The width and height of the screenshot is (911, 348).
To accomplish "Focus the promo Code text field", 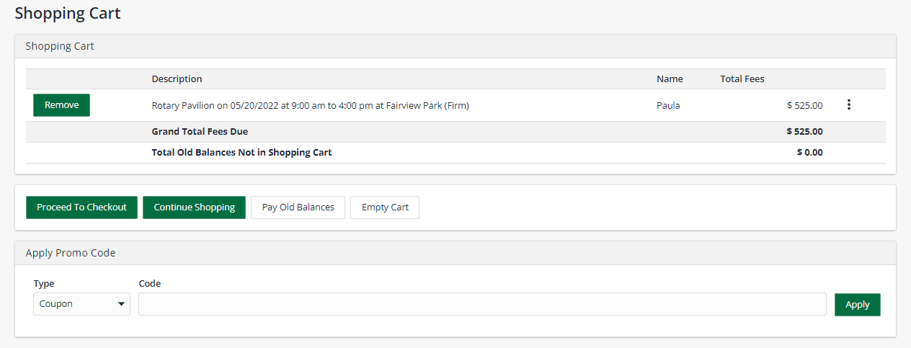I will click(481, 304).
